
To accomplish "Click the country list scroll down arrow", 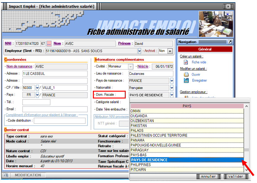I will [246, 170].
